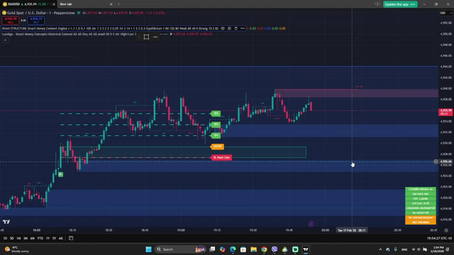Click the ENG language indicator
Viewport: 454px width, 255px height.
(404, 249)
